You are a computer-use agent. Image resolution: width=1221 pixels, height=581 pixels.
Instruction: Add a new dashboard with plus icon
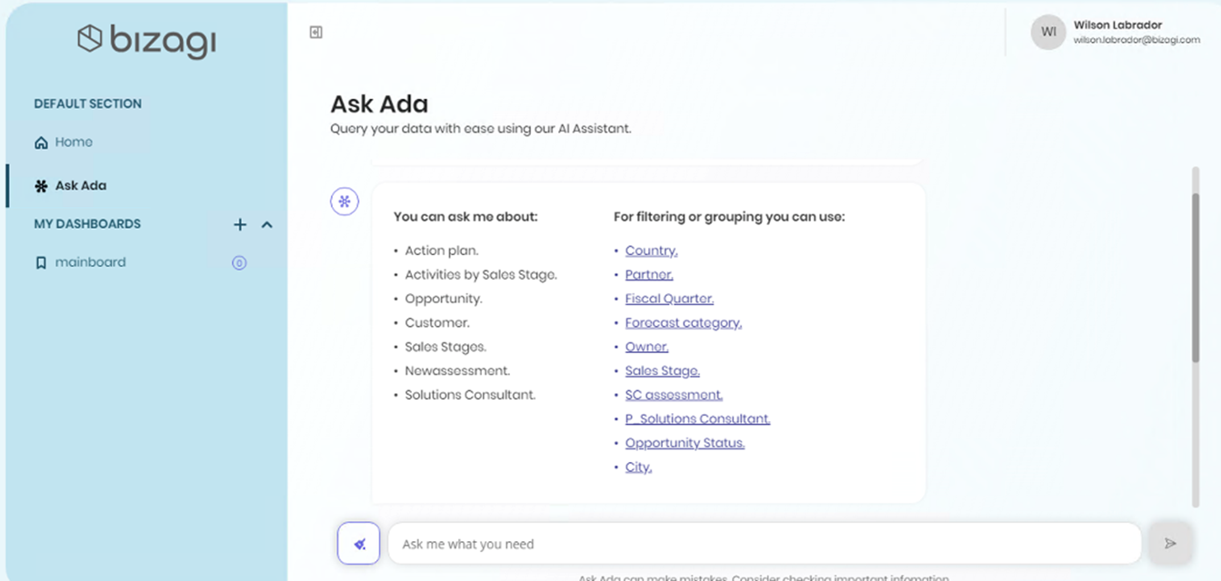240,224
